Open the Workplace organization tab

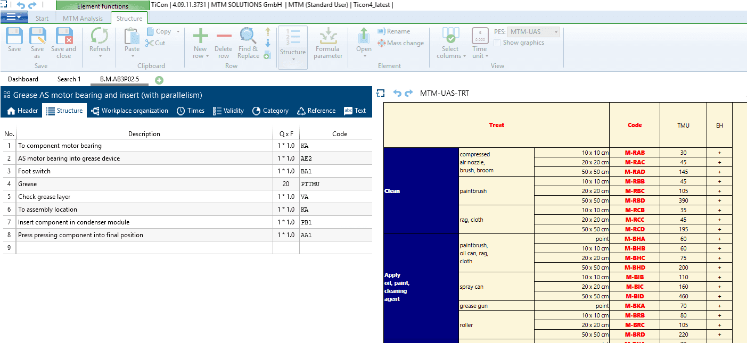click(129, 111)
